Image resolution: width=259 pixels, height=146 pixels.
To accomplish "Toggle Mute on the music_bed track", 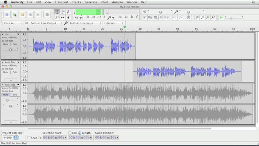I will click(x=6, y=95).
